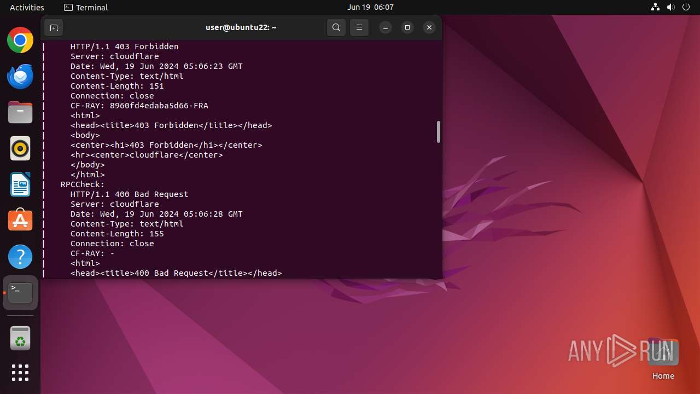Image resolution: width=700 pixels, height=394 pixels.
Task: Open the Home folder desktop icon
Action: pos(663,358)
